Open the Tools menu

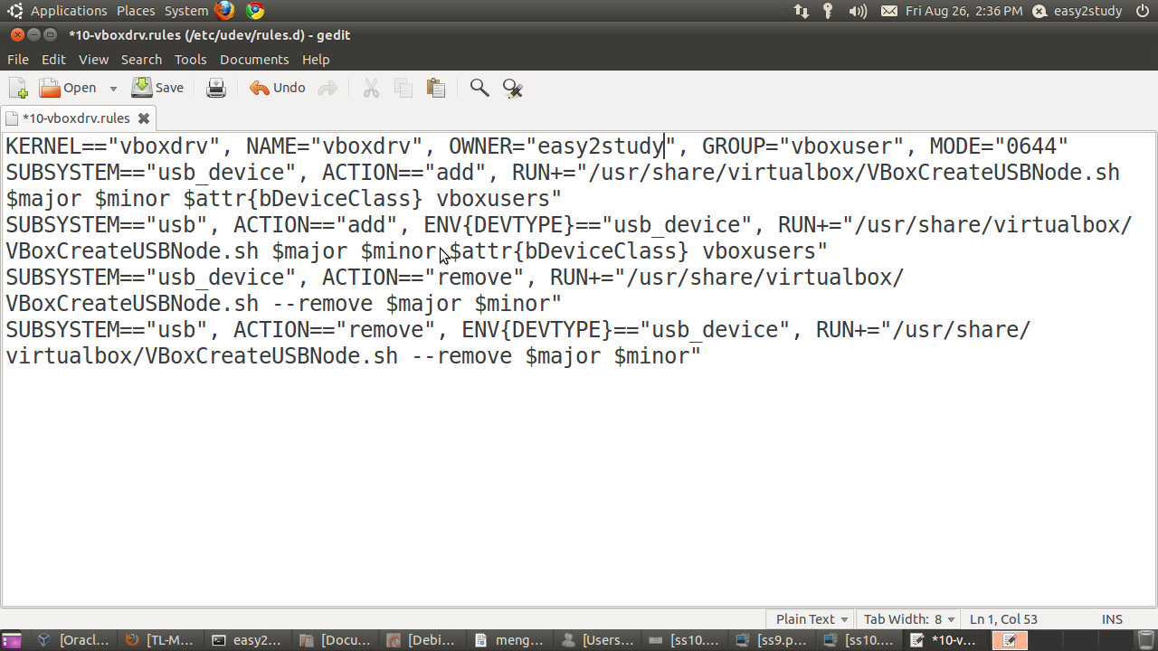pos(190,60)
